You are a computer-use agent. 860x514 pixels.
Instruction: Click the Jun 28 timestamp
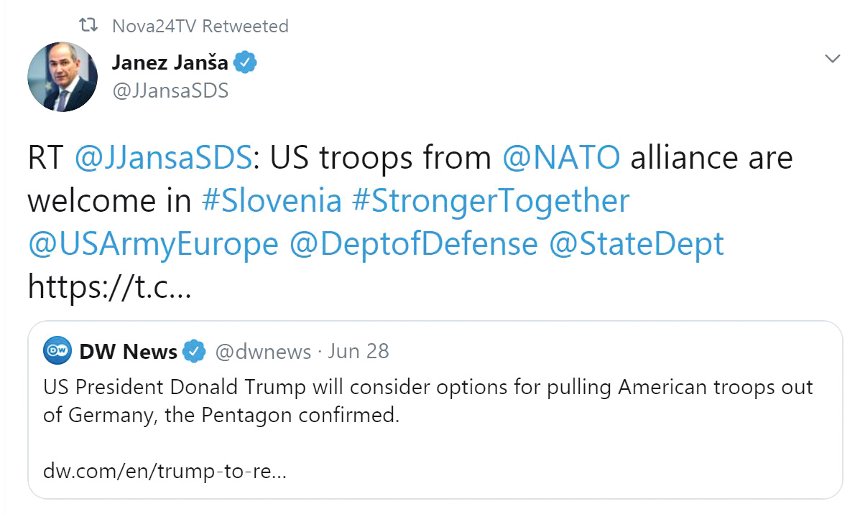click(x=358, y=352)
